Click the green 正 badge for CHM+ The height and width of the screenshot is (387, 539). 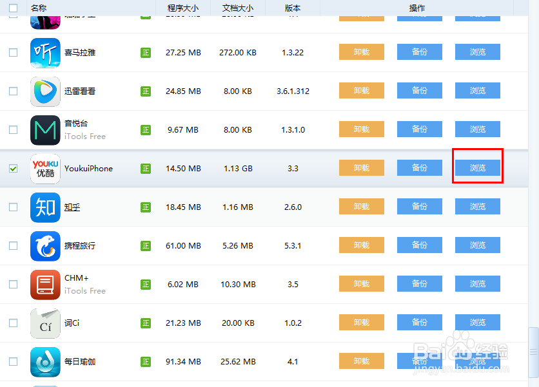[x=146, y=285]
